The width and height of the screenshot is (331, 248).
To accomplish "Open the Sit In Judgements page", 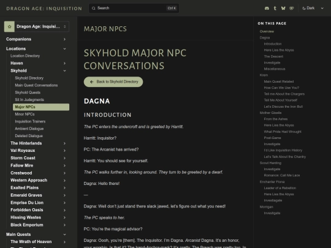I will (29, 100).
